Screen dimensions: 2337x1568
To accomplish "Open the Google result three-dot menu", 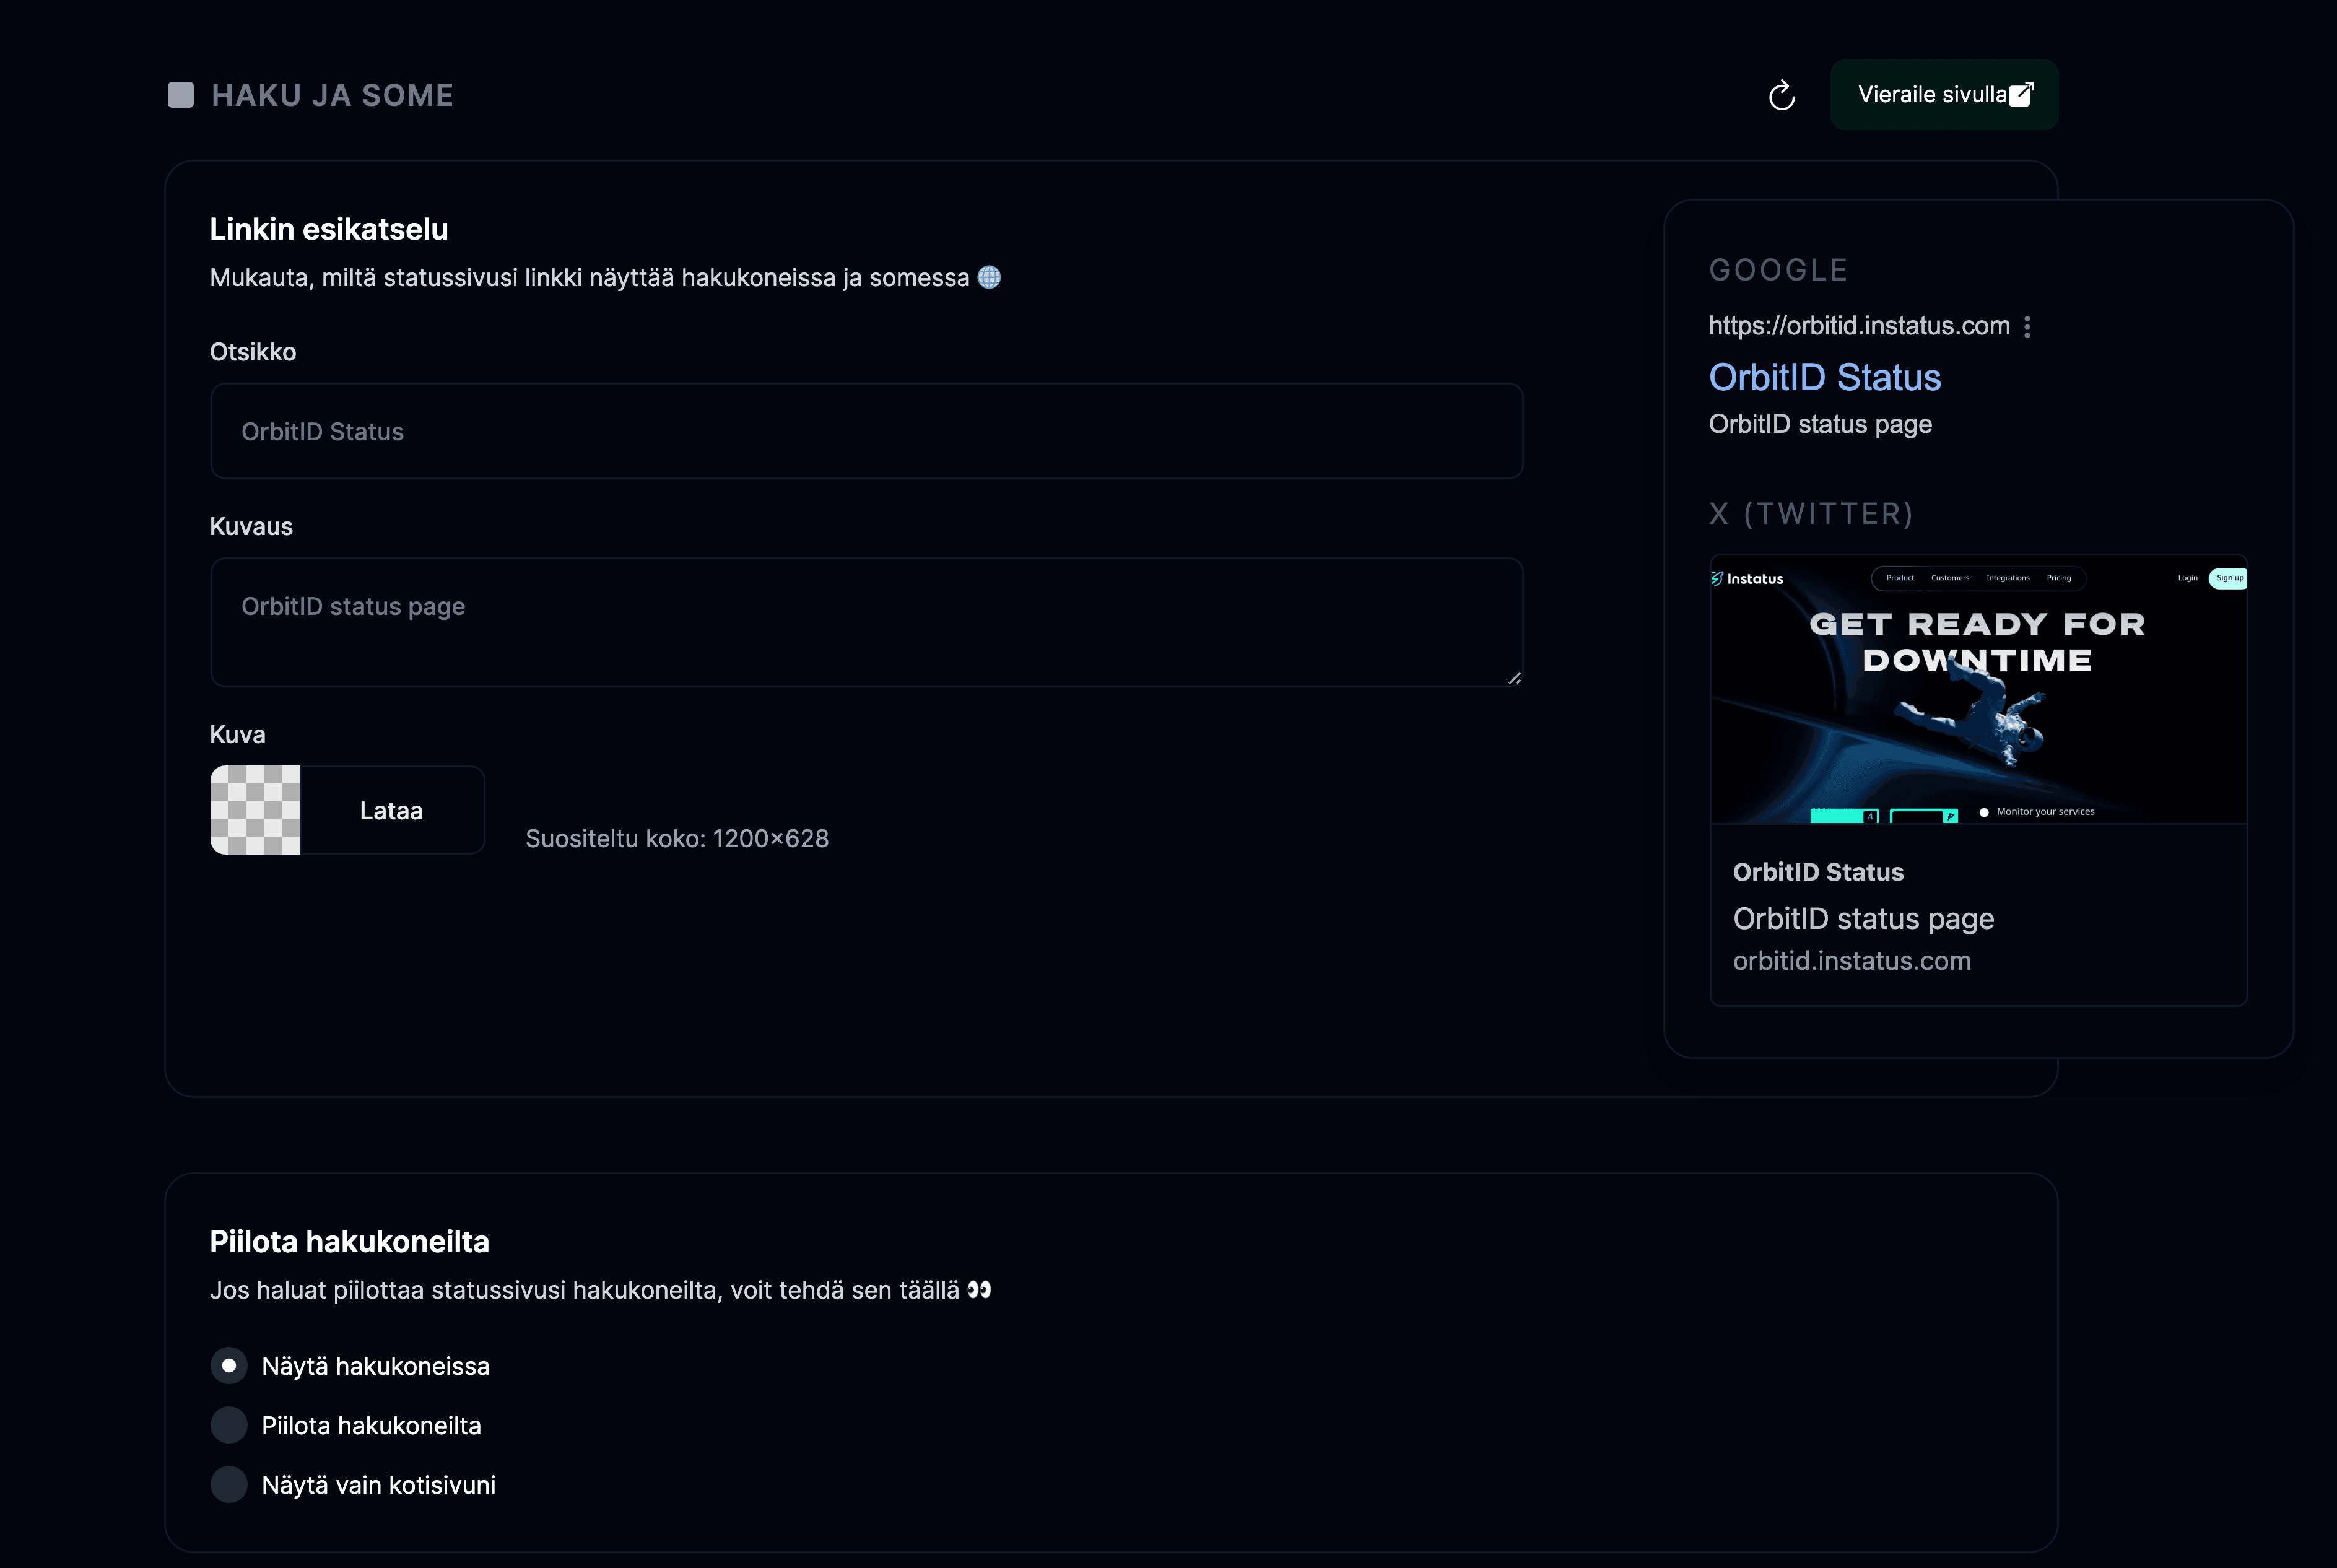I will click(x=2027, y=327).
